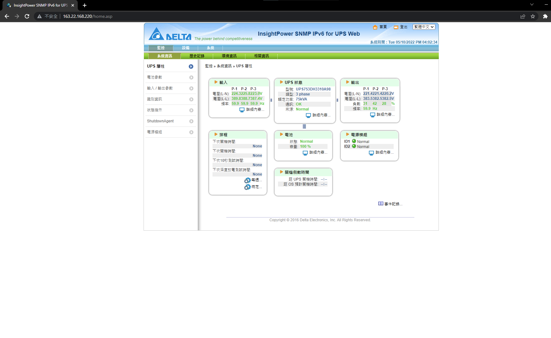551x338 pixels.
Task: Click orange triangle in 輸入 panel header
Action: [x=216, y=82]
